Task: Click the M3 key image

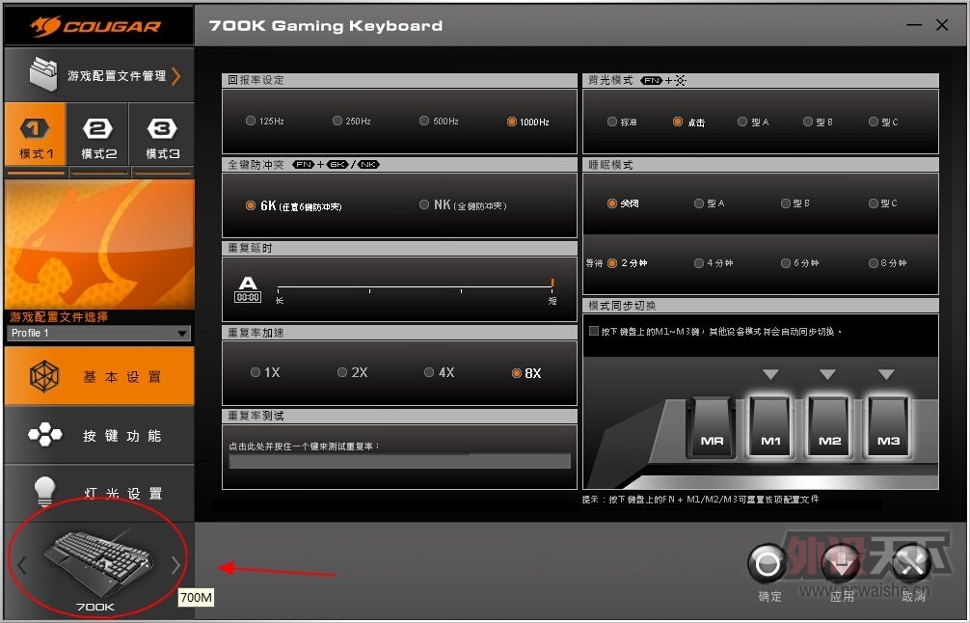Action: click(888, 428)
